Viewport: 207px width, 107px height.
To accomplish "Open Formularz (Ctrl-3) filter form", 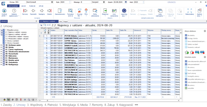I will click(x=70, y=13).
